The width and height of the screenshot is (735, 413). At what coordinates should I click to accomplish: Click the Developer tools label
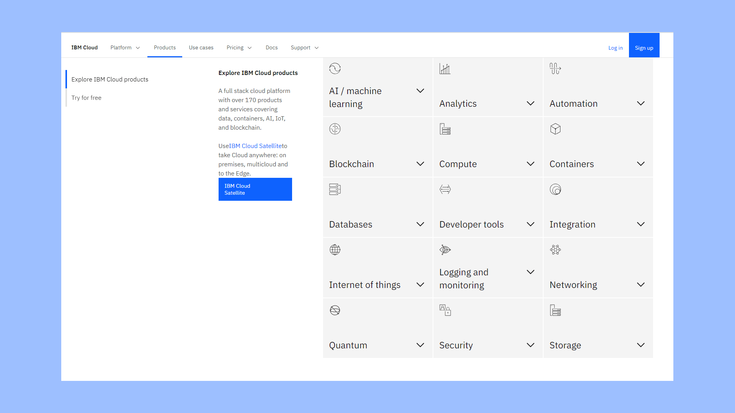point(471,224)
